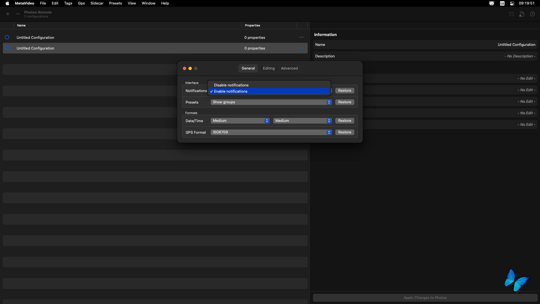Click the Description field in Information panel
Screen dimensions: 540x304
[425, 56]
